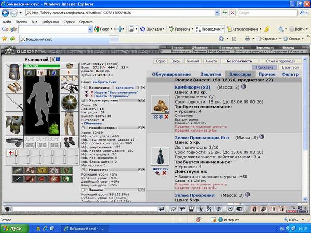The width and height of the screenshot is (311, 233).
Task: Open the Переводчик dropdown in Google toolbar
Action: click(x=223, y=29)
